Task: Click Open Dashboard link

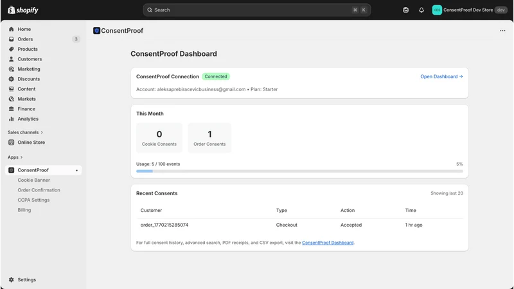Action: tap(441, 76)
